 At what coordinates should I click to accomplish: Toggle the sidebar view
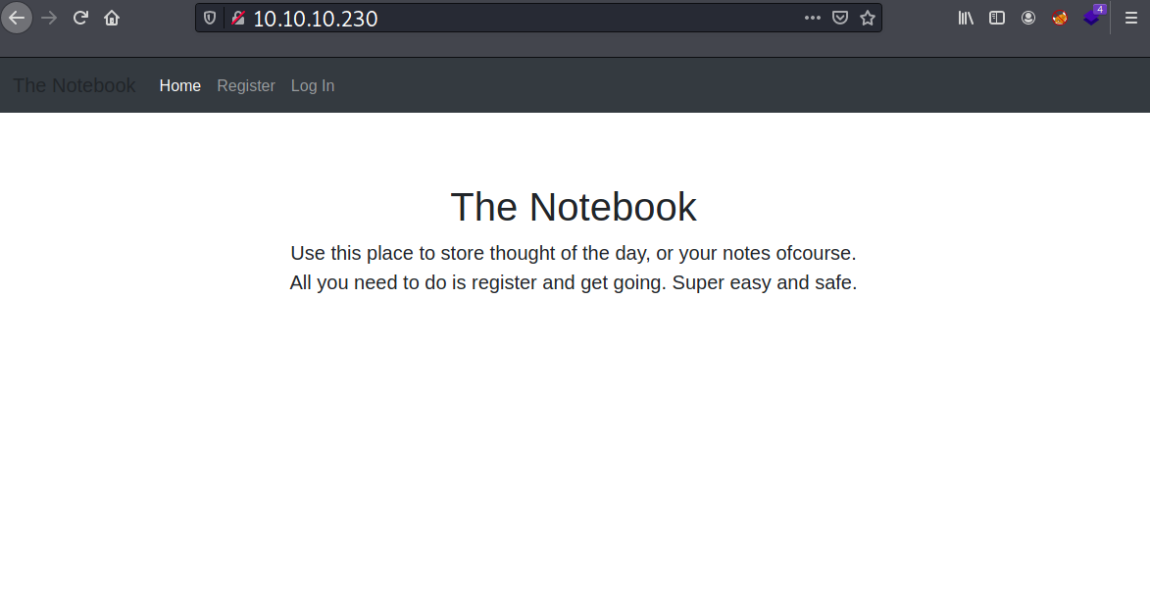click(997, 18)
